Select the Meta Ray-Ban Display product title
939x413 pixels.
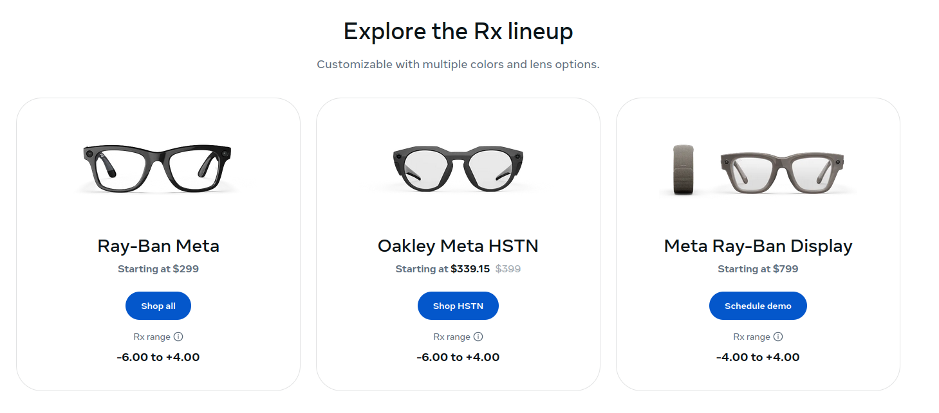tap(758, 246)
